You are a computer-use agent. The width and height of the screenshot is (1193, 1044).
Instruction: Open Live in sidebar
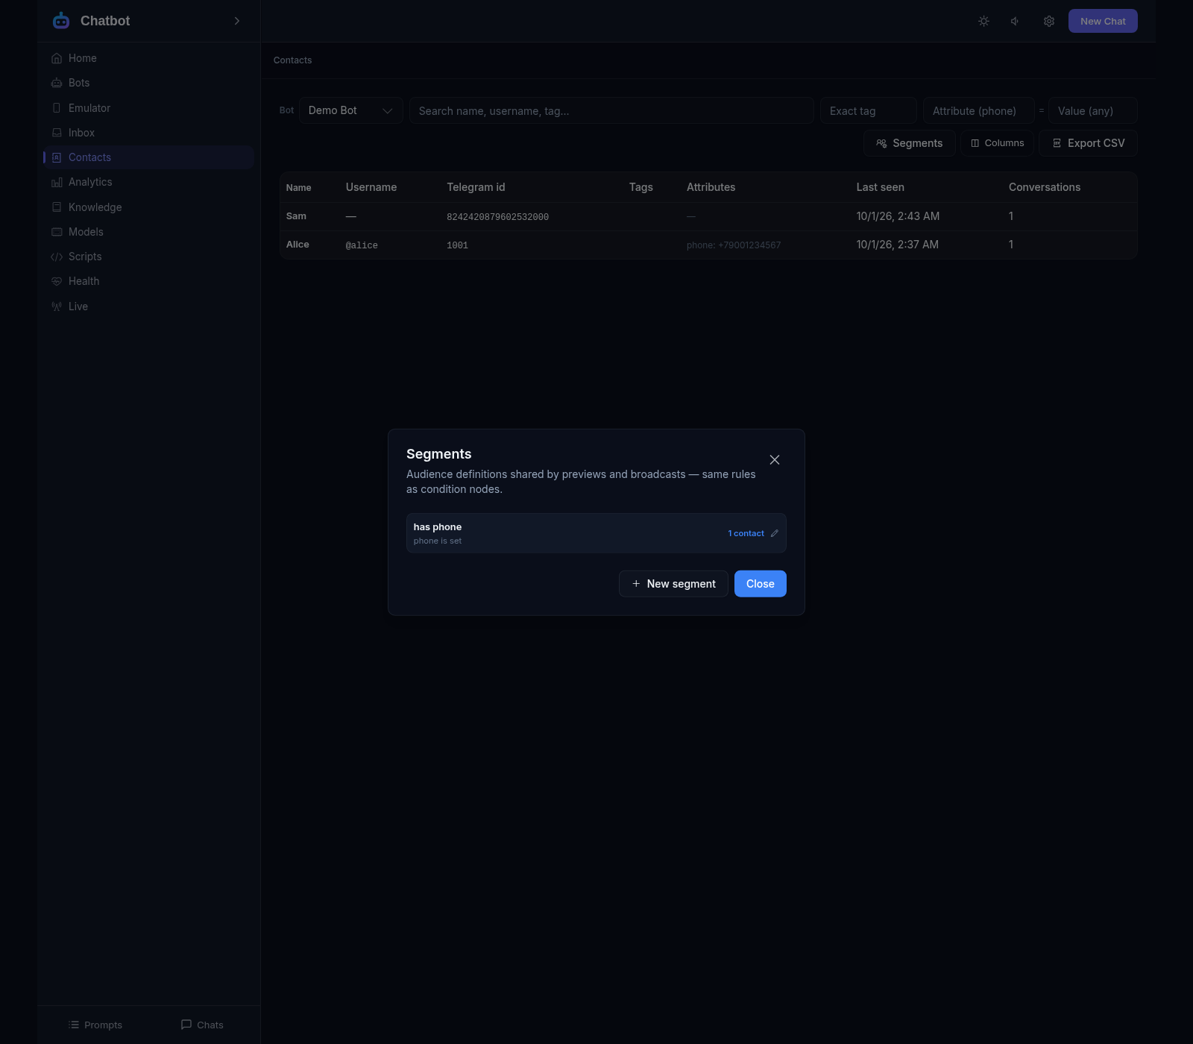tap(148, 306)
